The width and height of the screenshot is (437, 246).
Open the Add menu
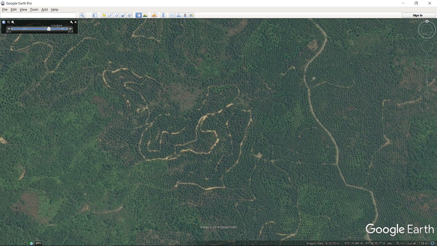click(x=45, y=10)
